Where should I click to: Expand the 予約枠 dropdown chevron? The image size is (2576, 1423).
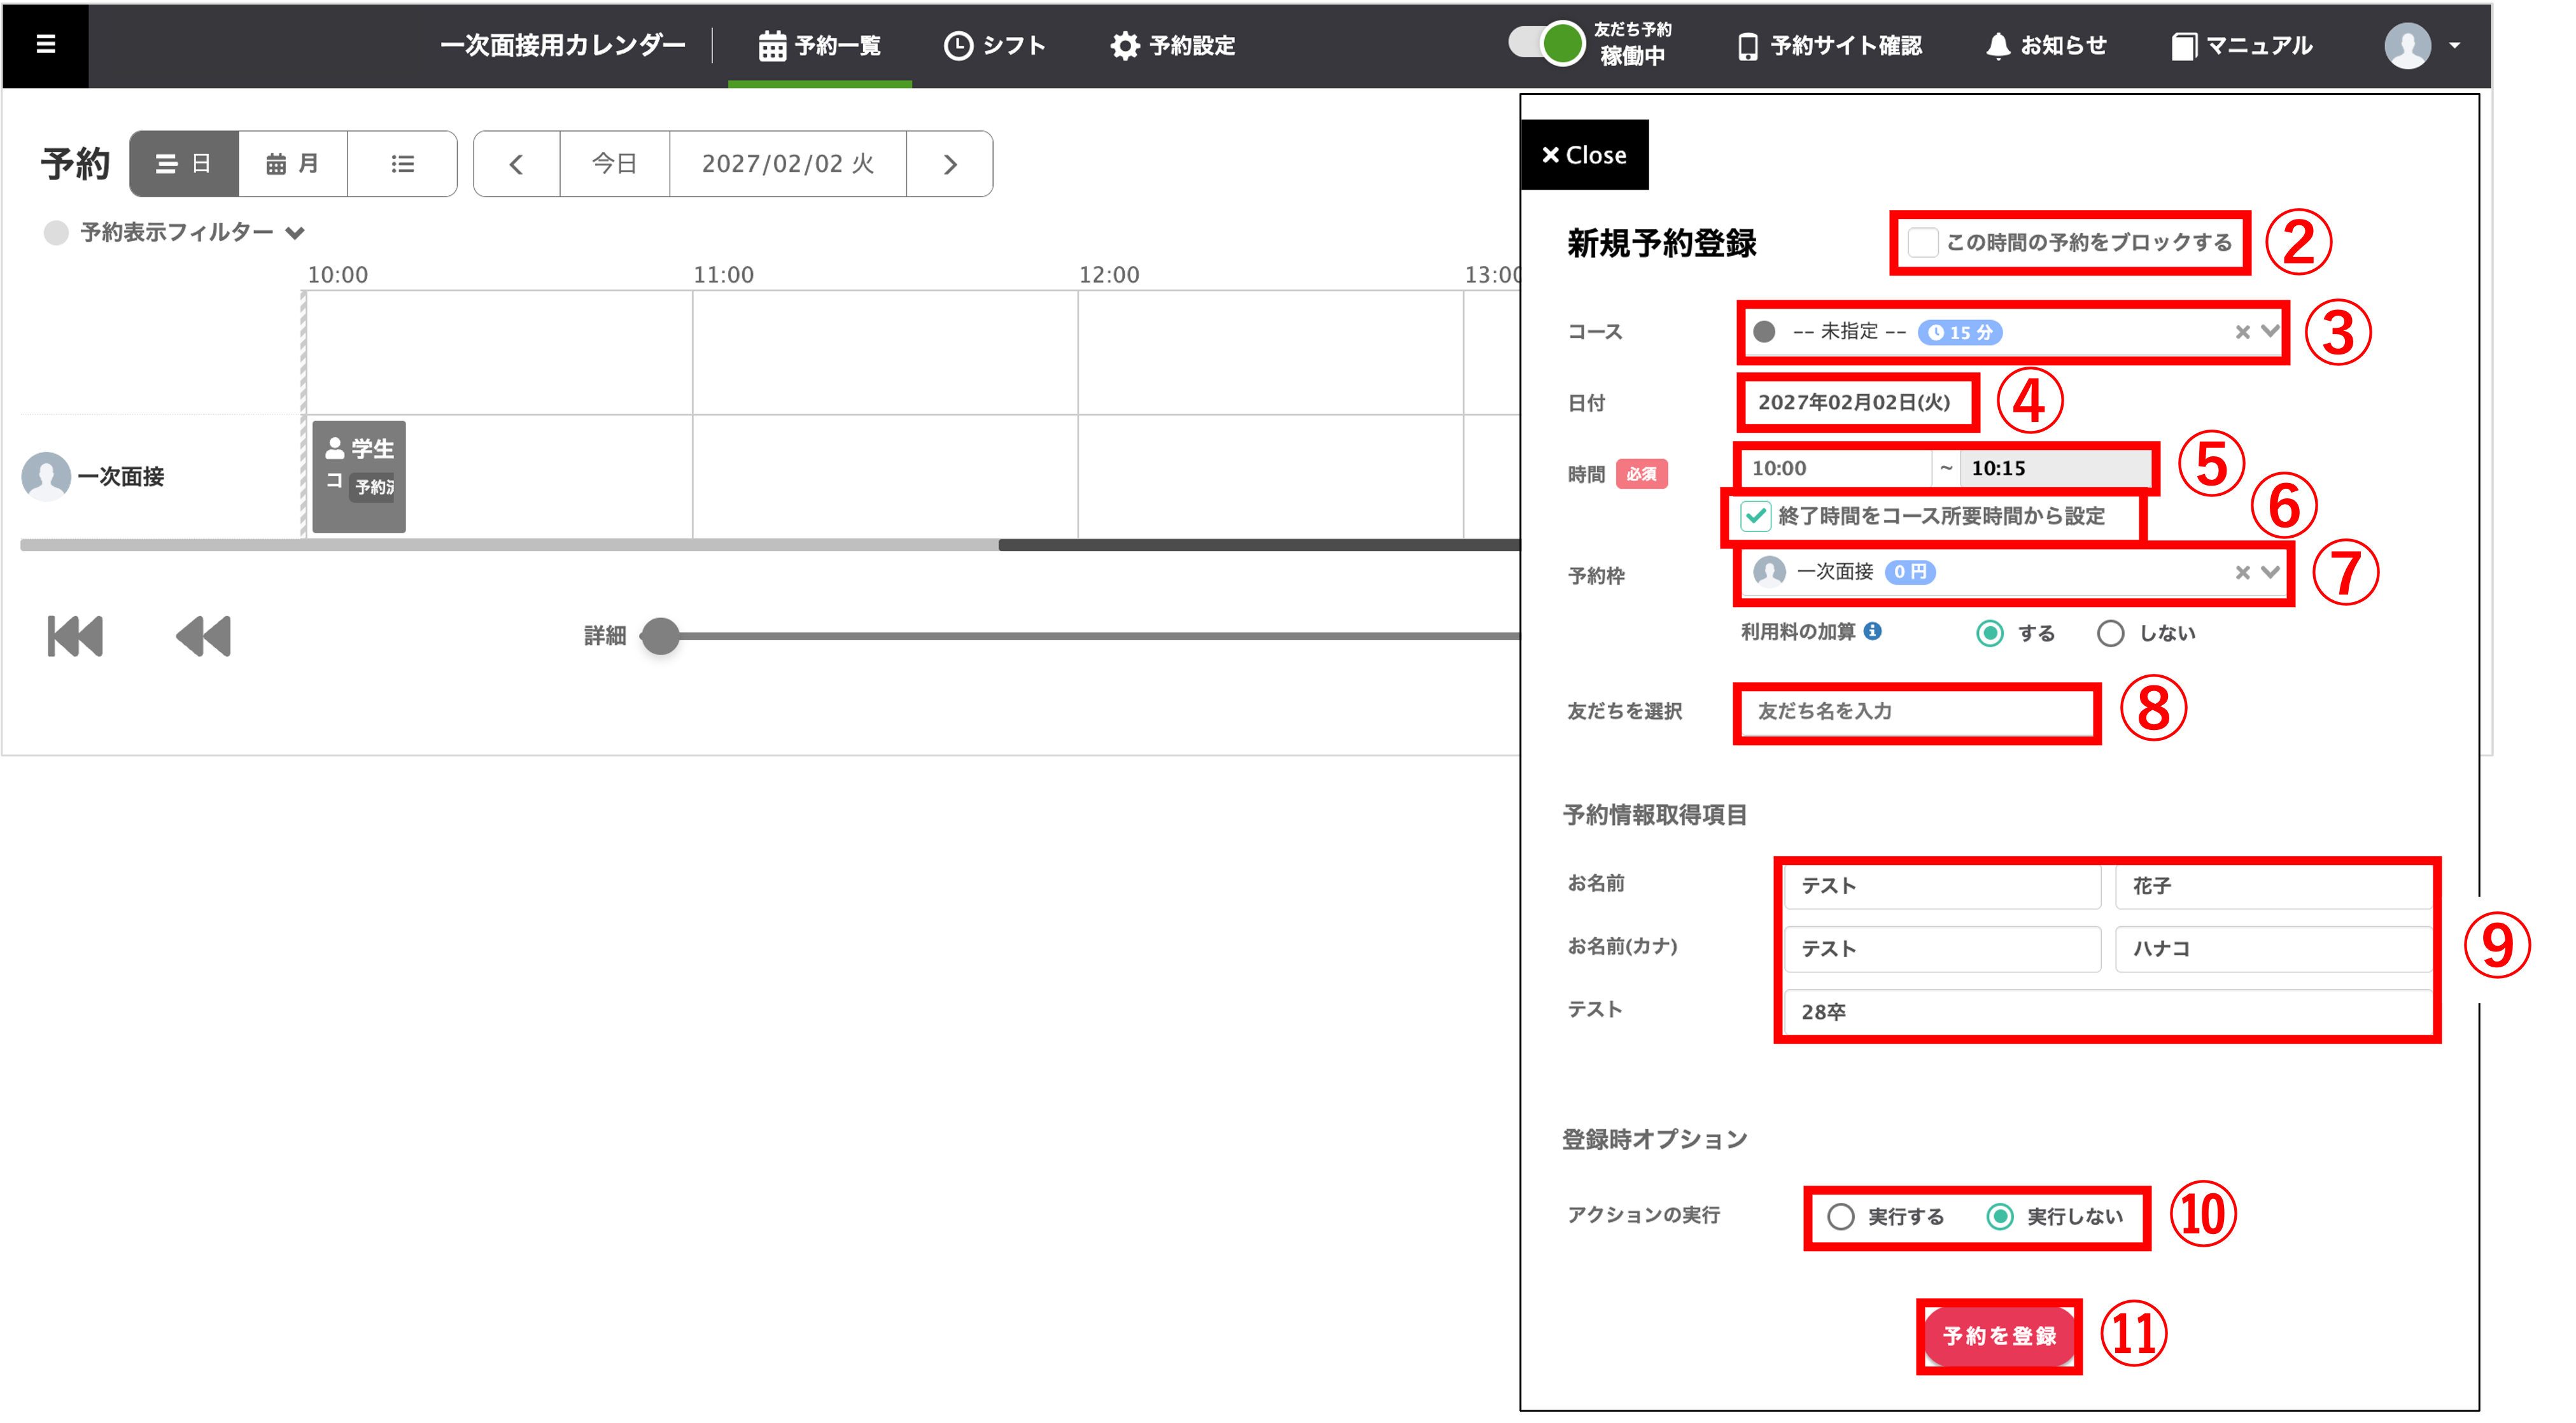pyautogui.click(x=2270, y=572)
